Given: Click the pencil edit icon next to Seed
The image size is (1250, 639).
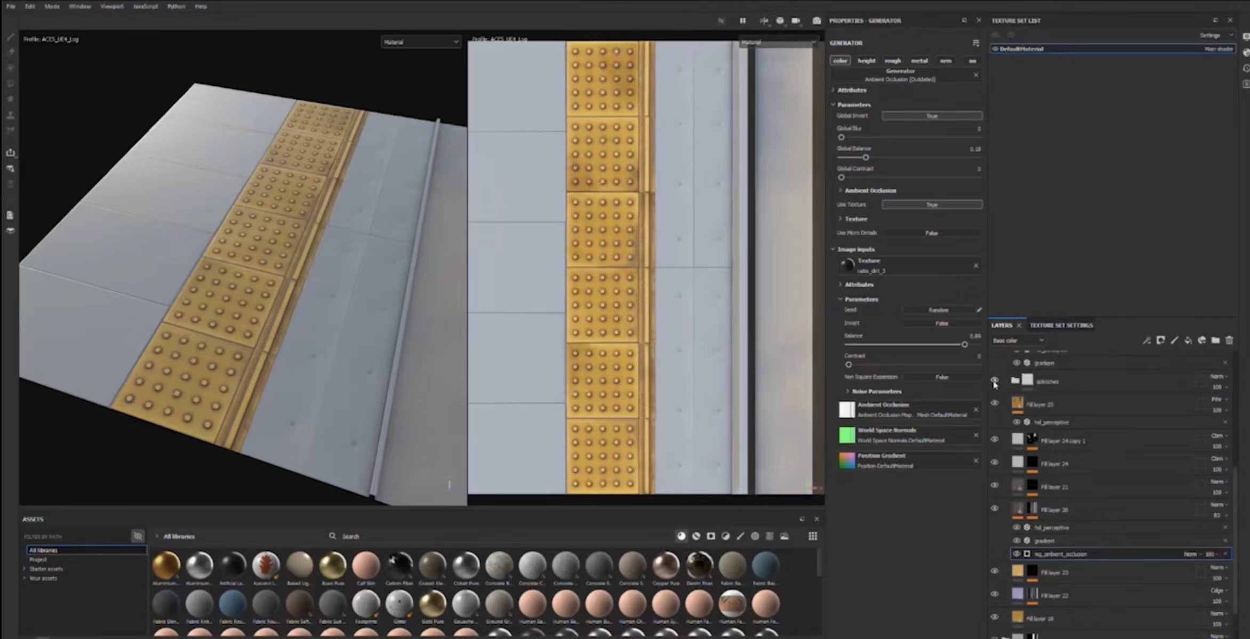Looking at the screenshot, I should coord(979,310).
